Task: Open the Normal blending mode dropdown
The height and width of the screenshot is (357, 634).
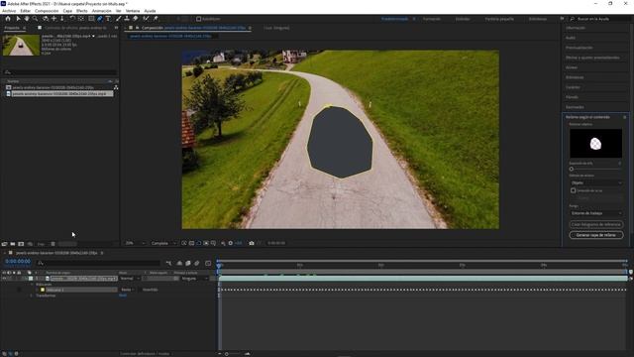Action: [x=130, y=279]
